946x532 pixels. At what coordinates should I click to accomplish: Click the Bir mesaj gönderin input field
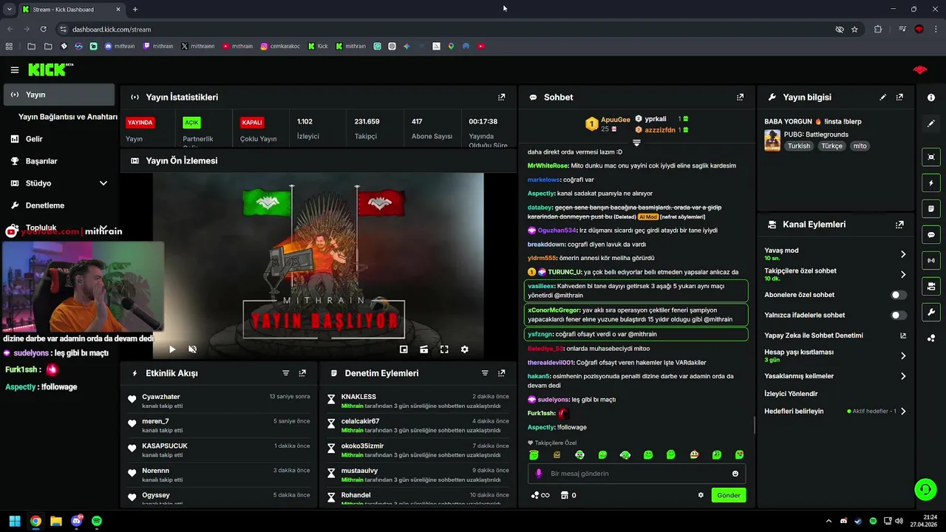point(636,474)
